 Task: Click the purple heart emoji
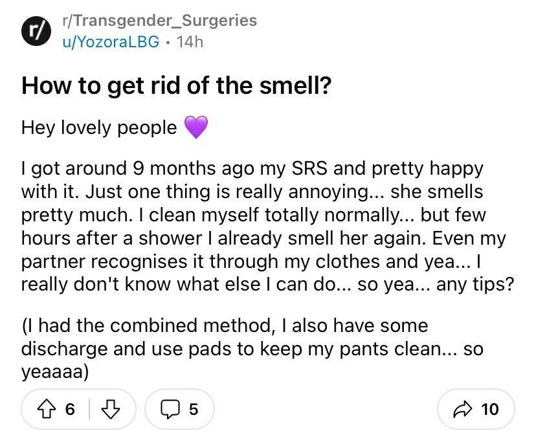[x=196, y=127]
